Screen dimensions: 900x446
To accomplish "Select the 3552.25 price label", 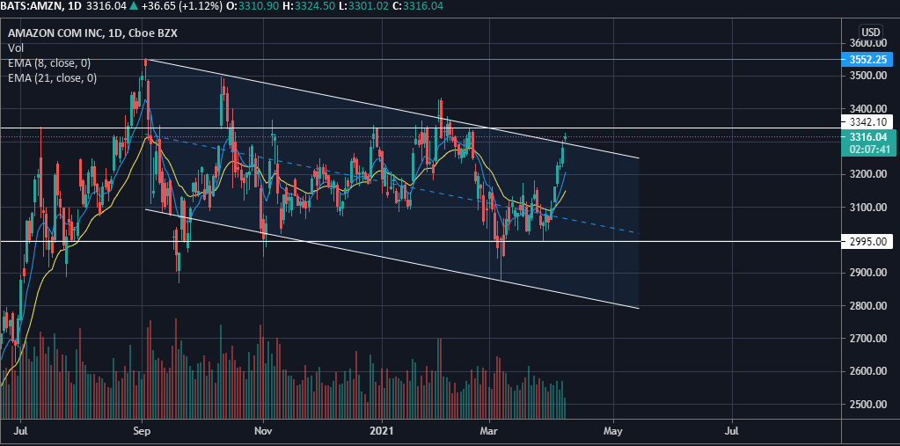I will 867,59.
